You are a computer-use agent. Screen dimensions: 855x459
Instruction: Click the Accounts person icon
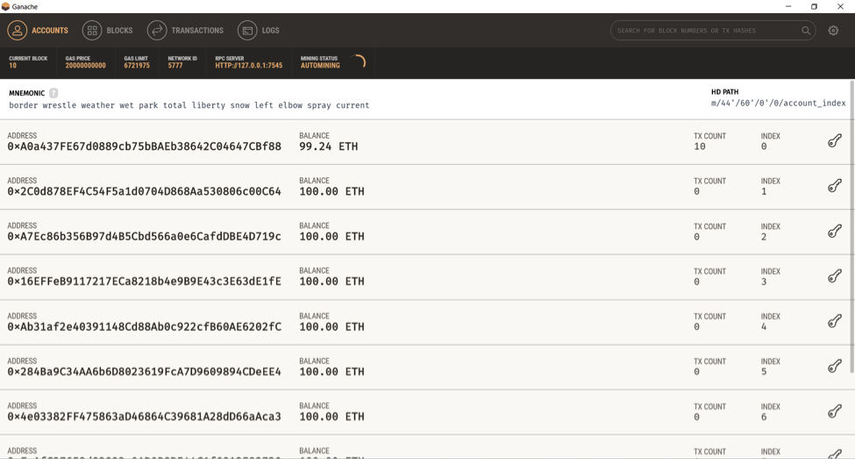click(17, 31)
